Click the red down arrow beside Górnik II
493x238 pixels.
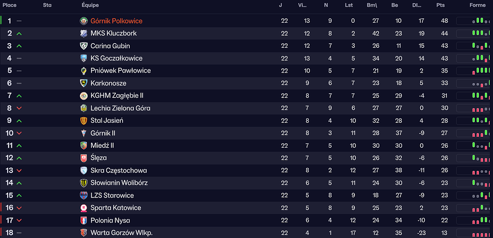(20, 133)
